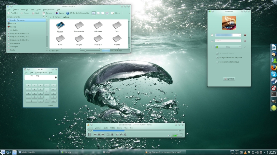Image resolution: width=277 pixels, height=155 pixels.
Task: Open Corbeille in the places panel
Action: [26, 30]
